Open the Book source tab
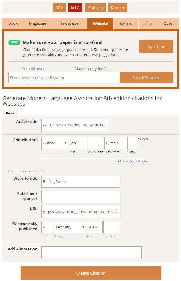The image size is (181, 281). coord(13,23)
